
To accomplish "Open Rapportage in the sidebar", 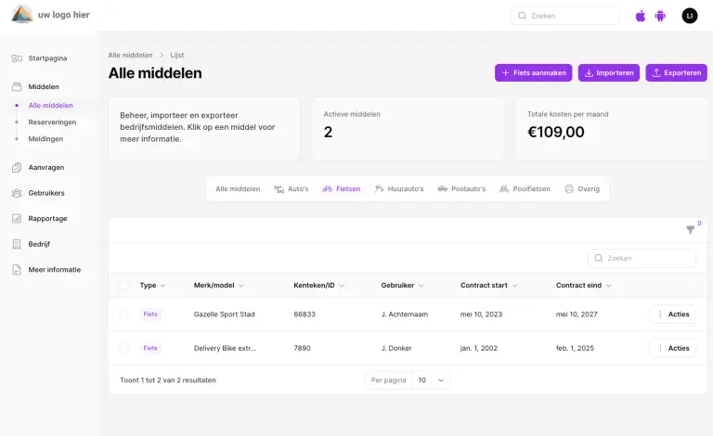I will (x=47, y=219).
